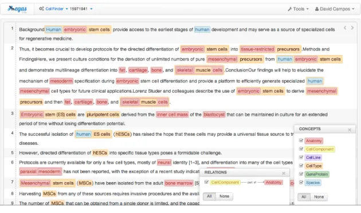Click the Egas logo

(17, 9)
